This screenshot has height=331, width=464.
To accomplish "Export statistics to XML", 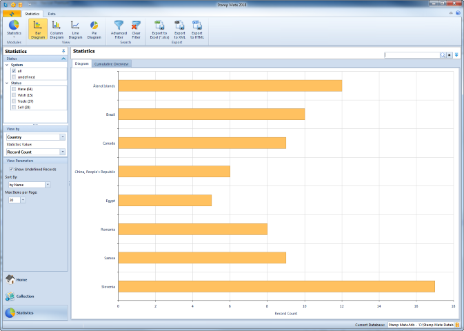I will [179, 29].
